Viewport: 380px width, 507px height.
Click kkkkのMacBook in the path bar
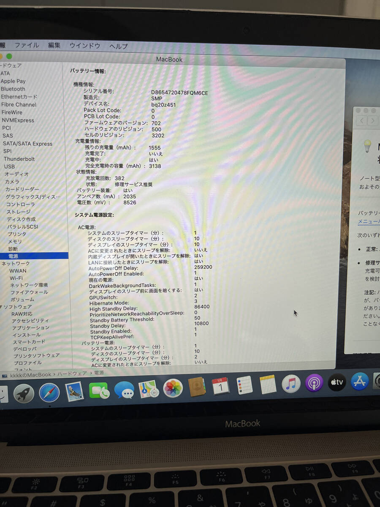point(30,375)
